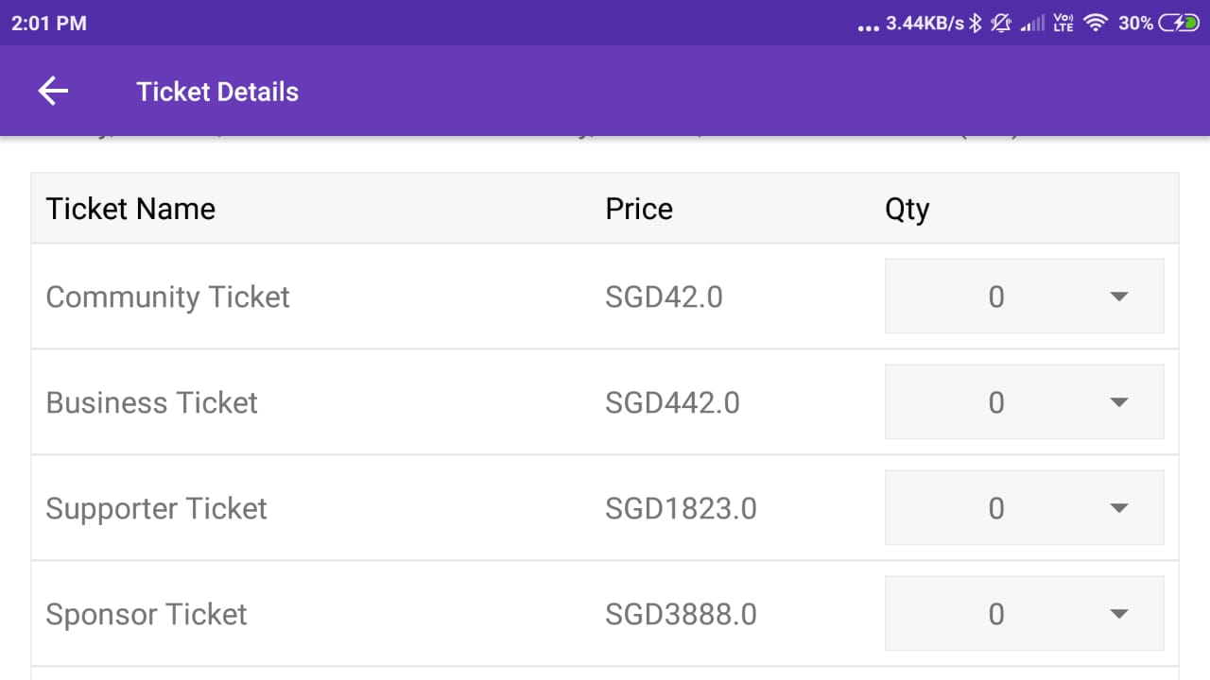Open Sponsor Ticket quantity dropdown

[x=1024, y=614]
